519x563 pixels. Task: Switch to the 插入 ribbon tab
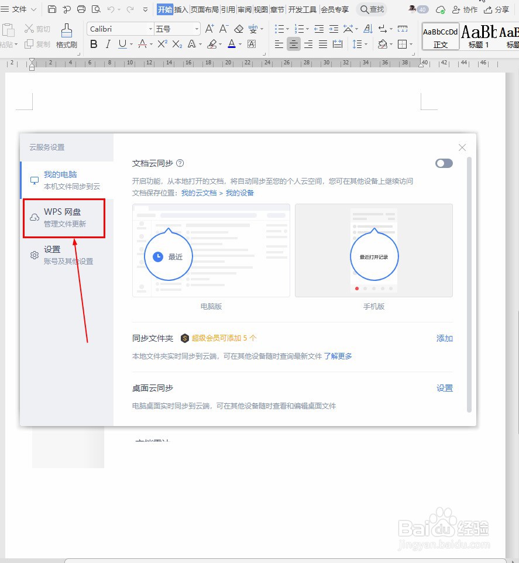181,9
